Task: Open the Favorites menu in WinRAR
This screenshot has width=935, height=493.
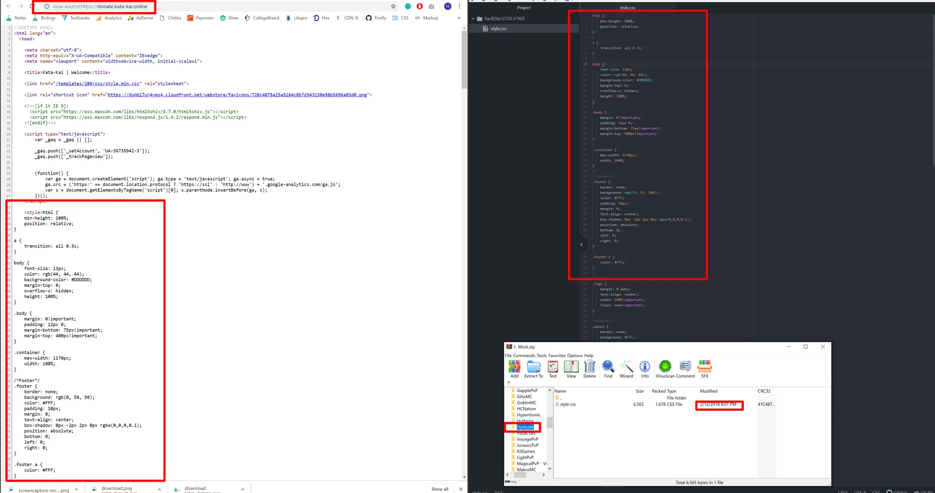Action: coord(557,356)
